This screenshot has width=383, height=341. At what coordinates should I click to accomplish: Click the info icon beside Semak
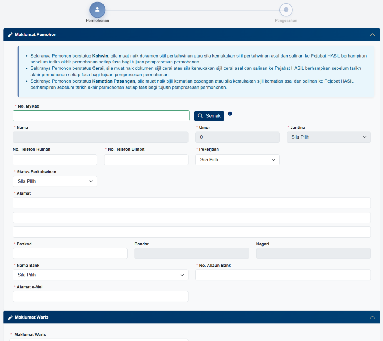230,114
